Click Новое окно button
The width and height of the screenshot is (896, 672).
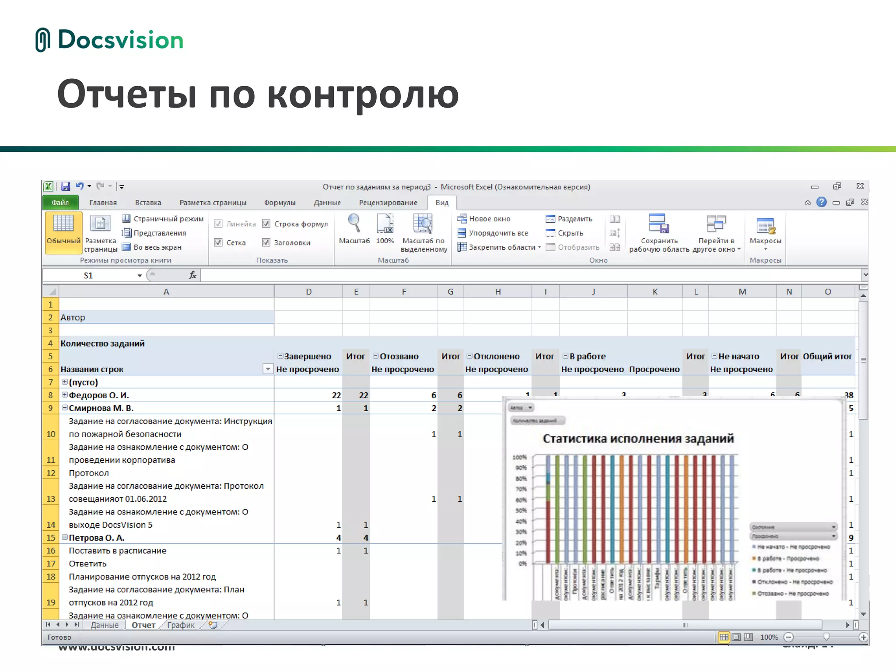[484, 219]
